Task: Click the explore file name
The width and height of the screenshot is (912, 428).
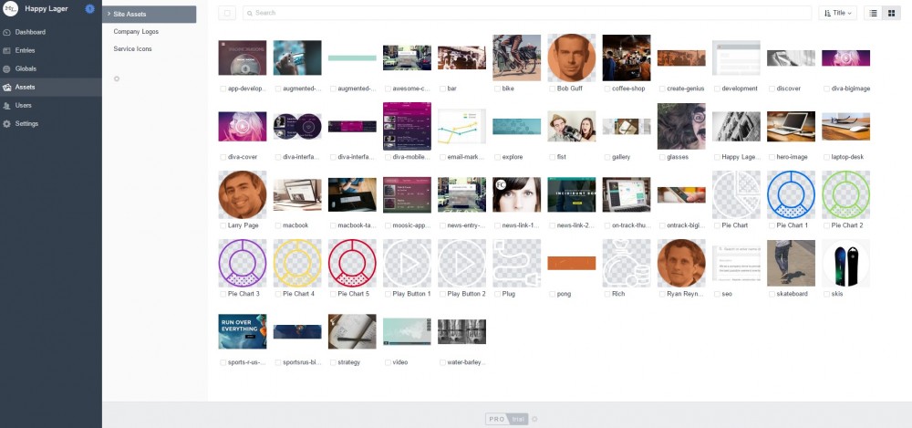Action: point(513,157)
